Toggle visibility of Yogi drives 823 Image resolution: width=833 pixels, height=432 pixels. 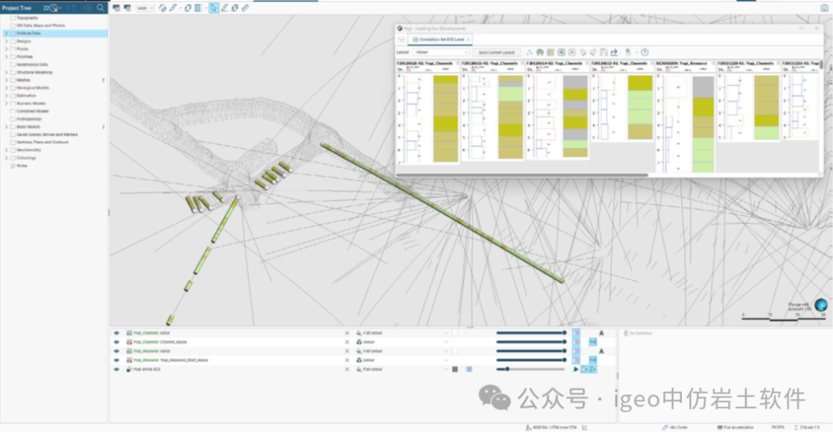click(117, 370)
